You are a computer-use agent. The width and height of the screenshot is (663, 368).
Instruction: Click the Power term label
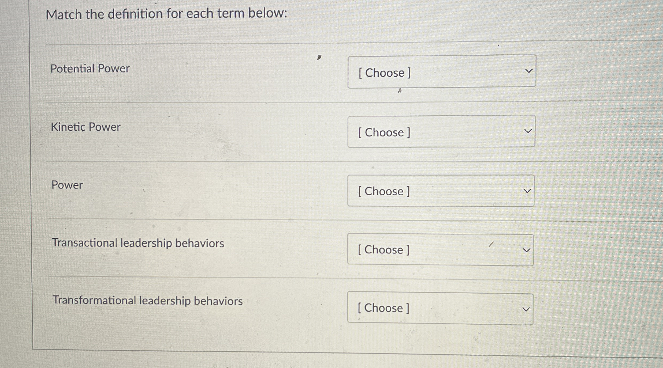(67, 185)
